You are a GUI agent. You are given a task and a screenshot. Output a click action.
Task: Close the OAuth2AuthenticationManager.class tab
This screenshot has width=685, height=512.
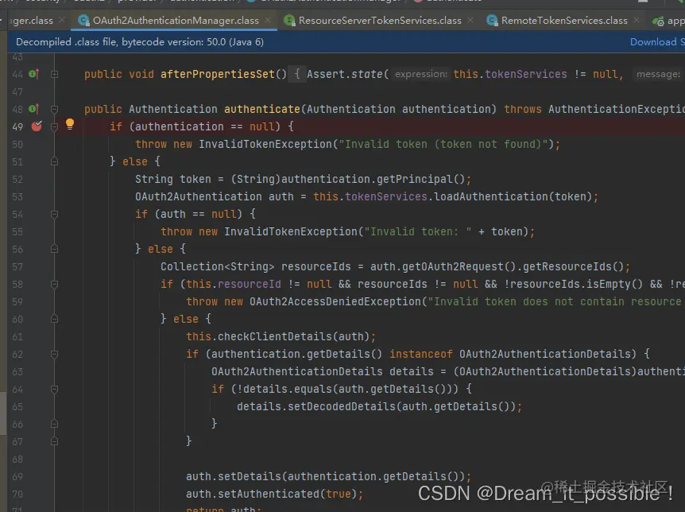[267, 20]
